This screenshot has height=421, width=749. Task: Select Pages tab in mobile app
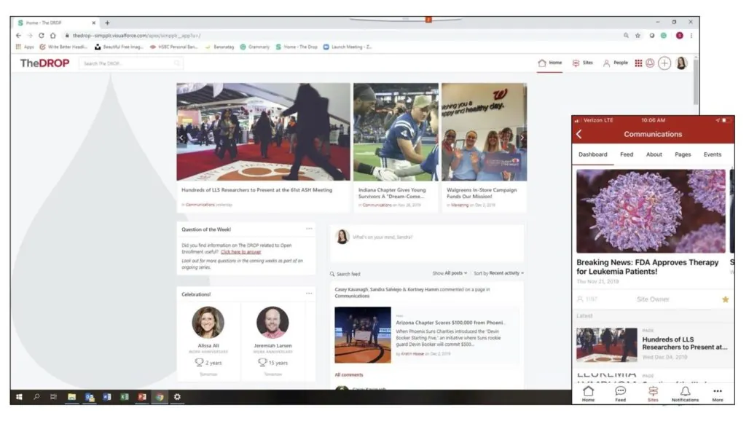click(x=683, y=154)
